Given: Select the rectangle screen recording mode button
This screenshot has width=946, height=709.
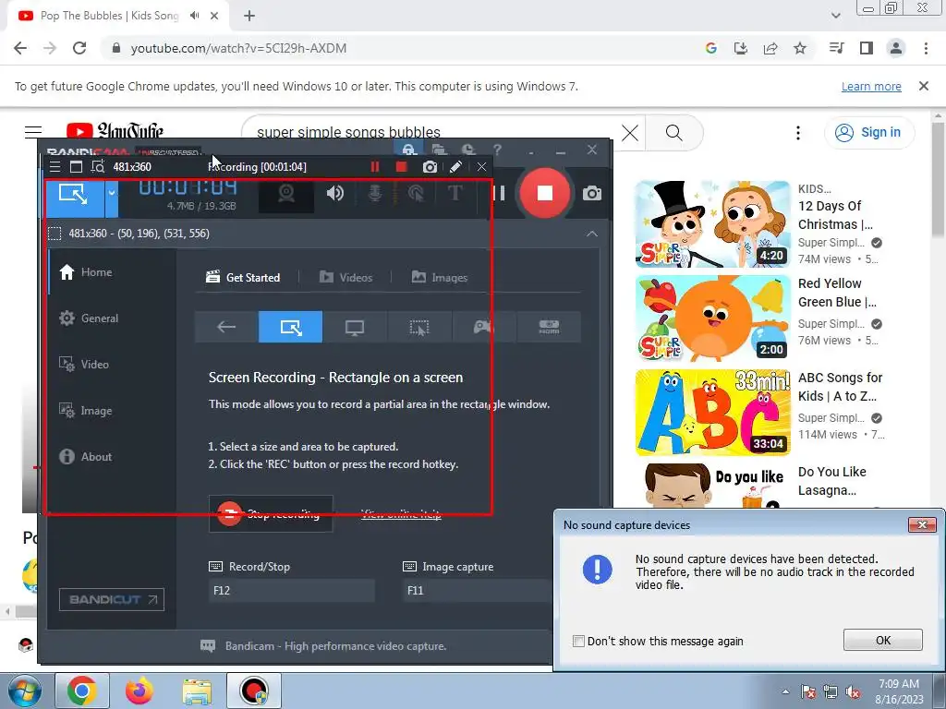Looking at the screenshot, I should 74,194.
